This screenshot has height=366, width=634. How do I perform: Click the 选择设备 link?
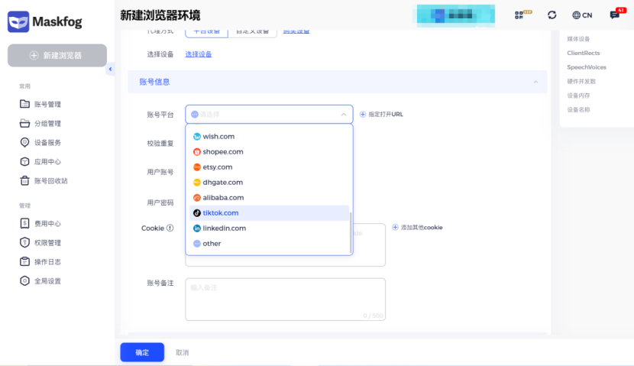click(199, 54)
